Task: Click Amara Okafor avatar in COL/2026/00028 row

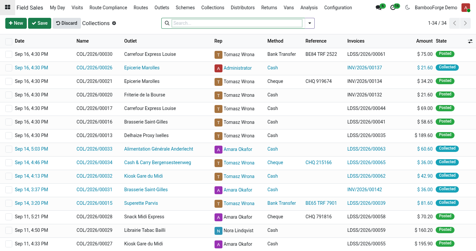Action: pyautogui.click(x=218, y=217)
